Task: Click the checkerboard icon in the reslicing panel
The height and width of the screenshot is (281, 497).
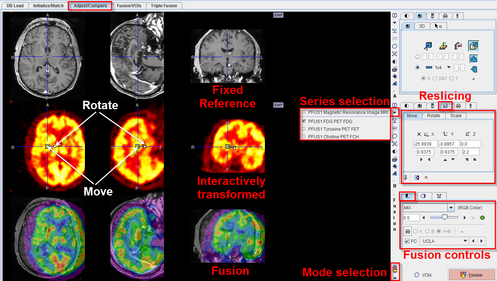Action: coord(417,178)
